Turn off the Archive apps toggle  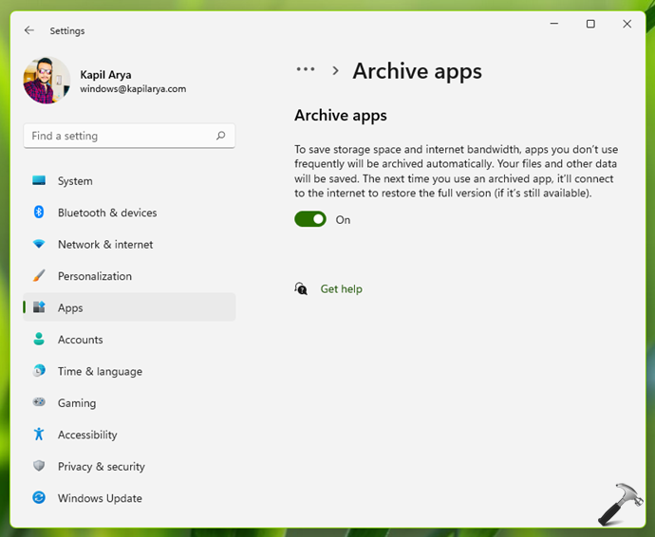click(x=310, y=219)
